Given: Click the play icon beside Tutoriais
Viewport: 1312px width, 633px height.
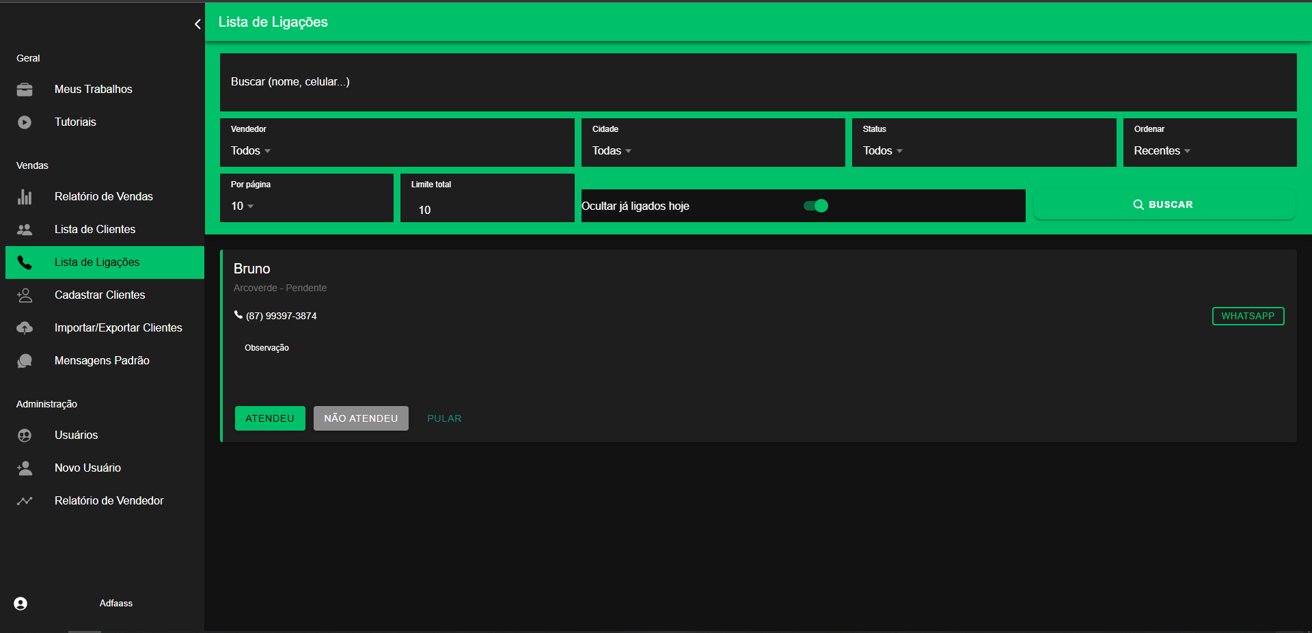Looking at the screenshot, I should tap(25, 122).
